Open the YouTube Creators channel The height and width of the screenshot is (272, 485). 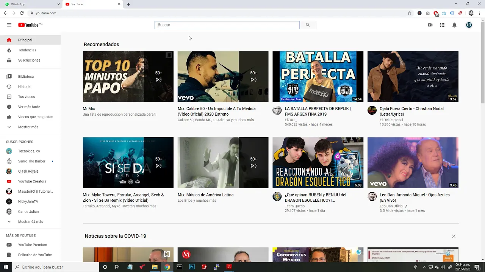(x=30, y=181)
